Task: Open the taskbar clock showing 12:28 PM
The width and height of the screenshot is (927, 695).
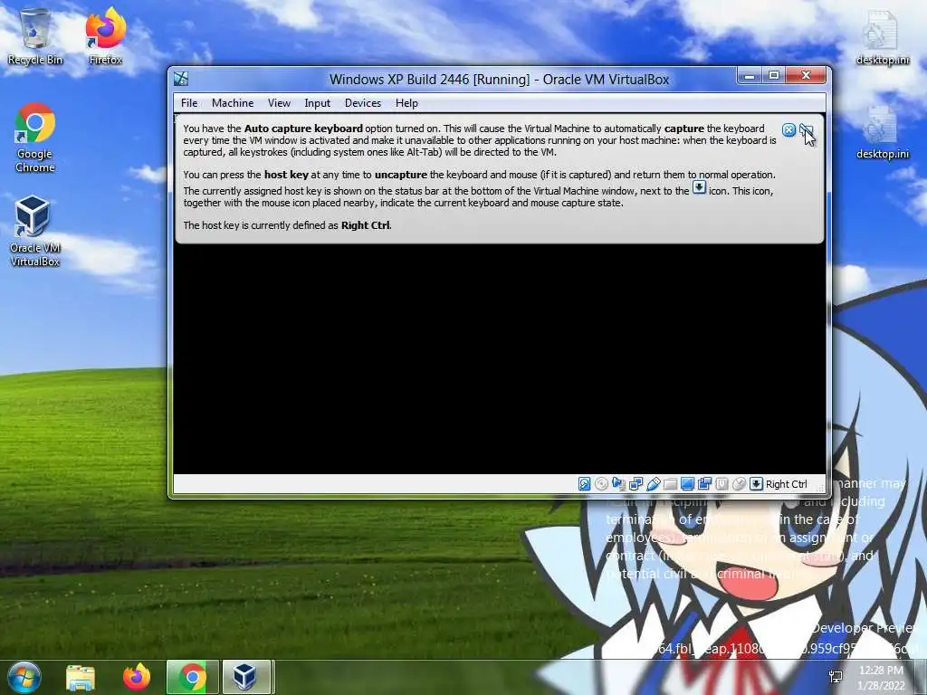Action: point(882,677)
